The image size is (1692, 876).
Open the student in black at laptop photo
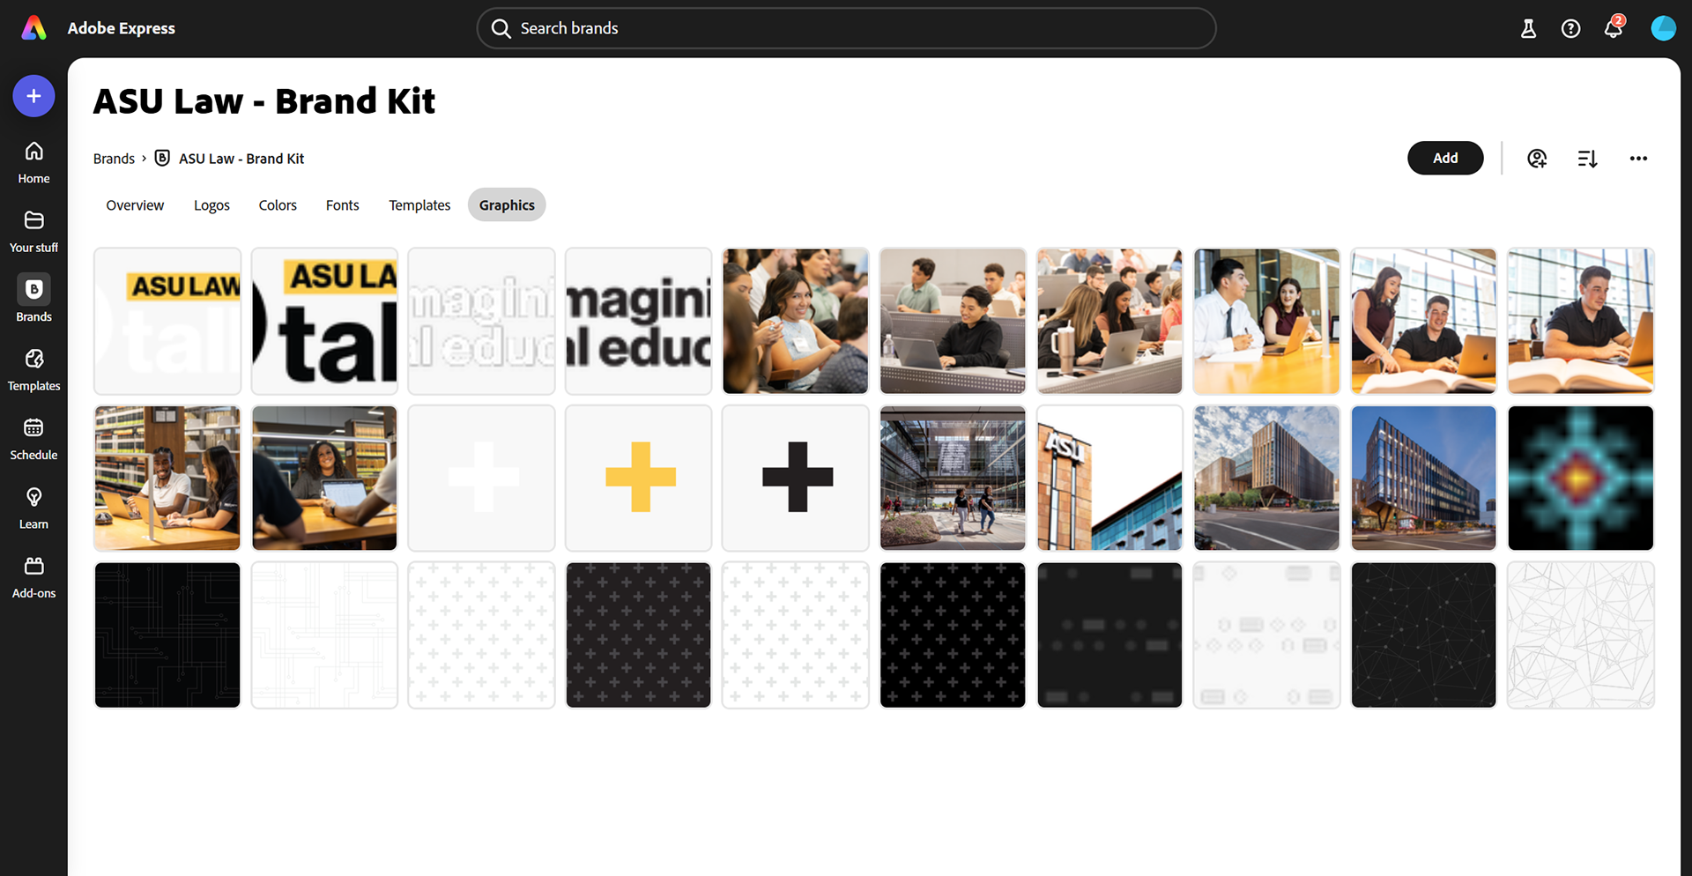953,321
